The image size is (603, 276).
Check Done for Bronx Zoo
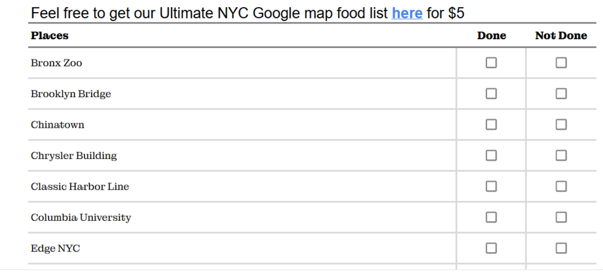point(491,62)
